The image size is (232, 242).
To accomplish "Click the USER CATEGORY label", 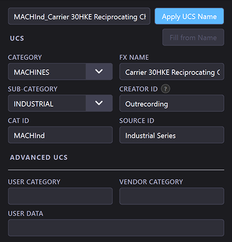I will click(34, 182).
